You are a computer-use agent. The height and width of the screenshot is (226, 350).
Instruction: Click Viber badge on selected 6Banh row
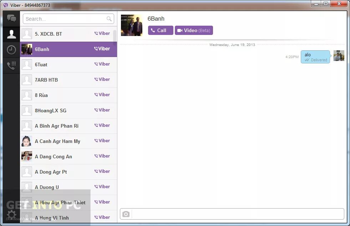[x=102, y=48]
